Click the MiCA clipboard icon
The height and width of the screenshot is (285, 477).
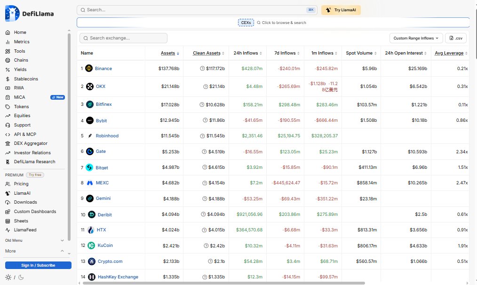(8, 97)
